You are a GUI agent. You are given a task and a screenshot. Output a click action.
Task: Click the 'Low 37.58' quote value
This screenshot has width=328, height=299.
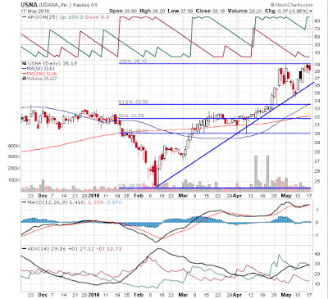tap(180, 11)
